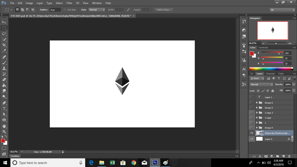
Task: Select the Pen tool
Action: [4, 103]
